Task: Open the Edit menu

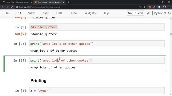Action: 18,13
